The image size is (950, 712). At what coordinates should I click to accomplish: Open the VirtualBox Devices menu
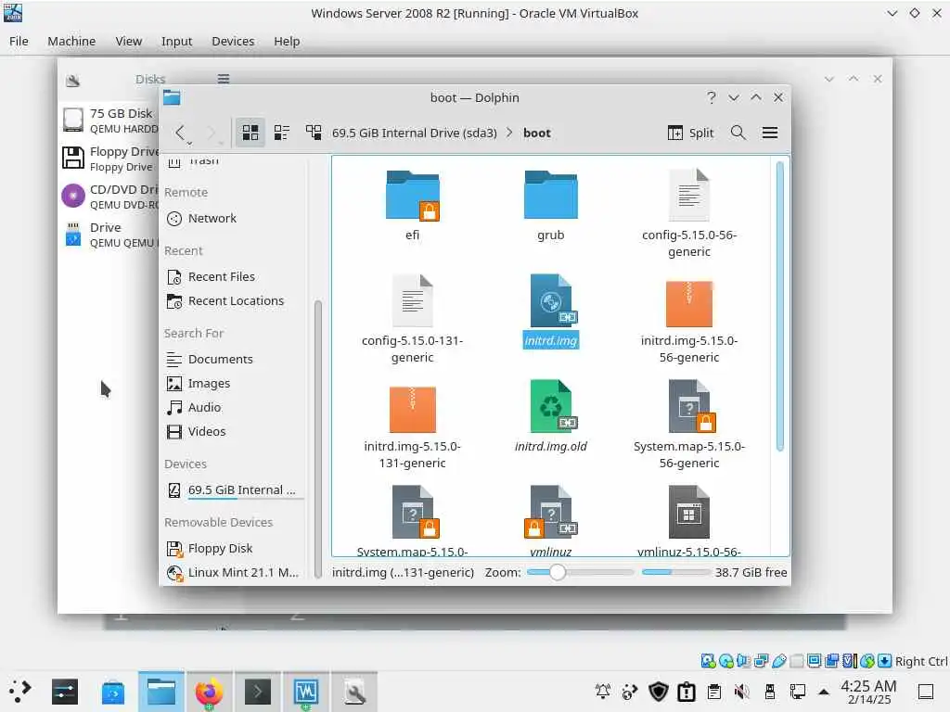233,41
